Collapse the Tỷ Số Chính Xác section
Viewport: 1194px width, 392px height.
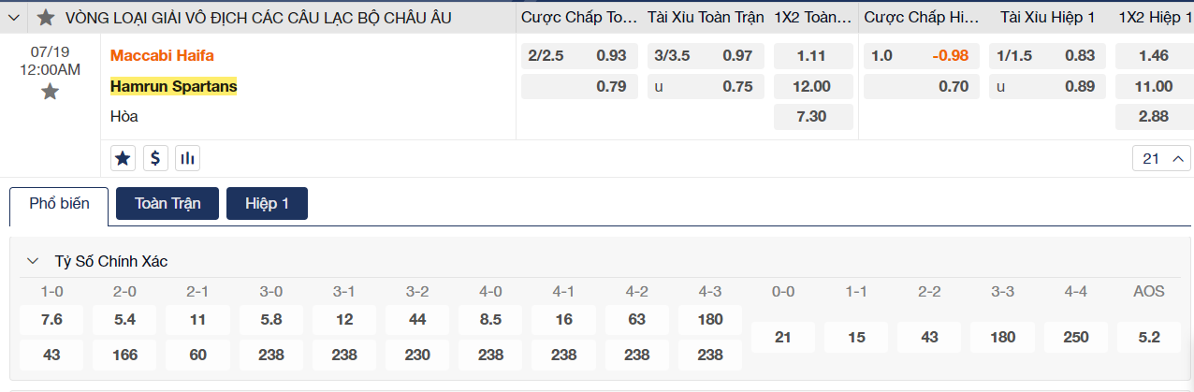click(x=33, y=261)
